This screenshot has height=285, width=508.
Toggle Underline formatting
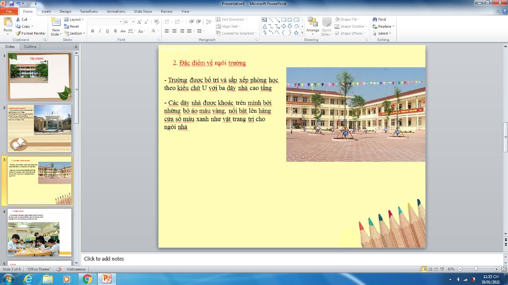coord(107,31)
